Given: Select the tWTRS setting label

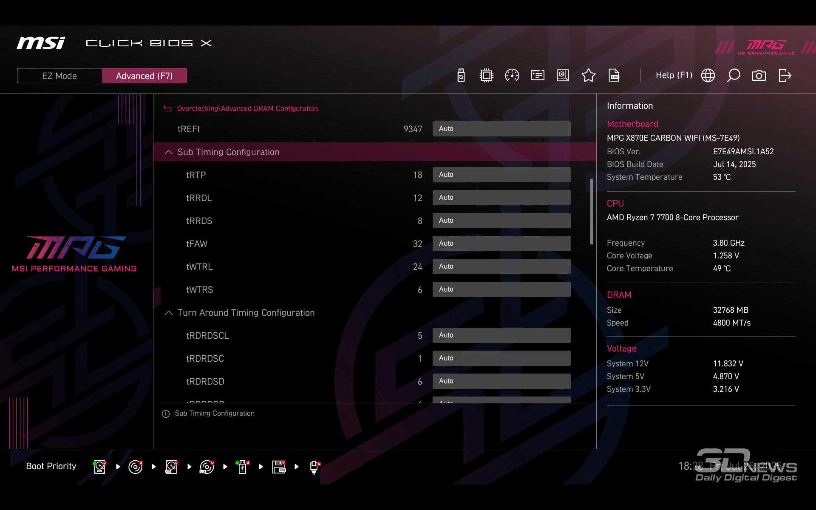Looking at the screenshot, I should (x=199, y=290).
